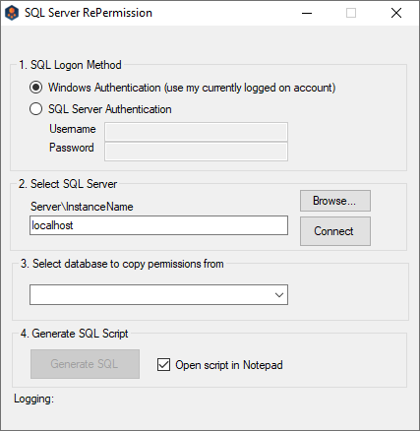The image size is (420, 431).
Task: Click the window title text
Action: pyautogui.click(x=89, y=13)
